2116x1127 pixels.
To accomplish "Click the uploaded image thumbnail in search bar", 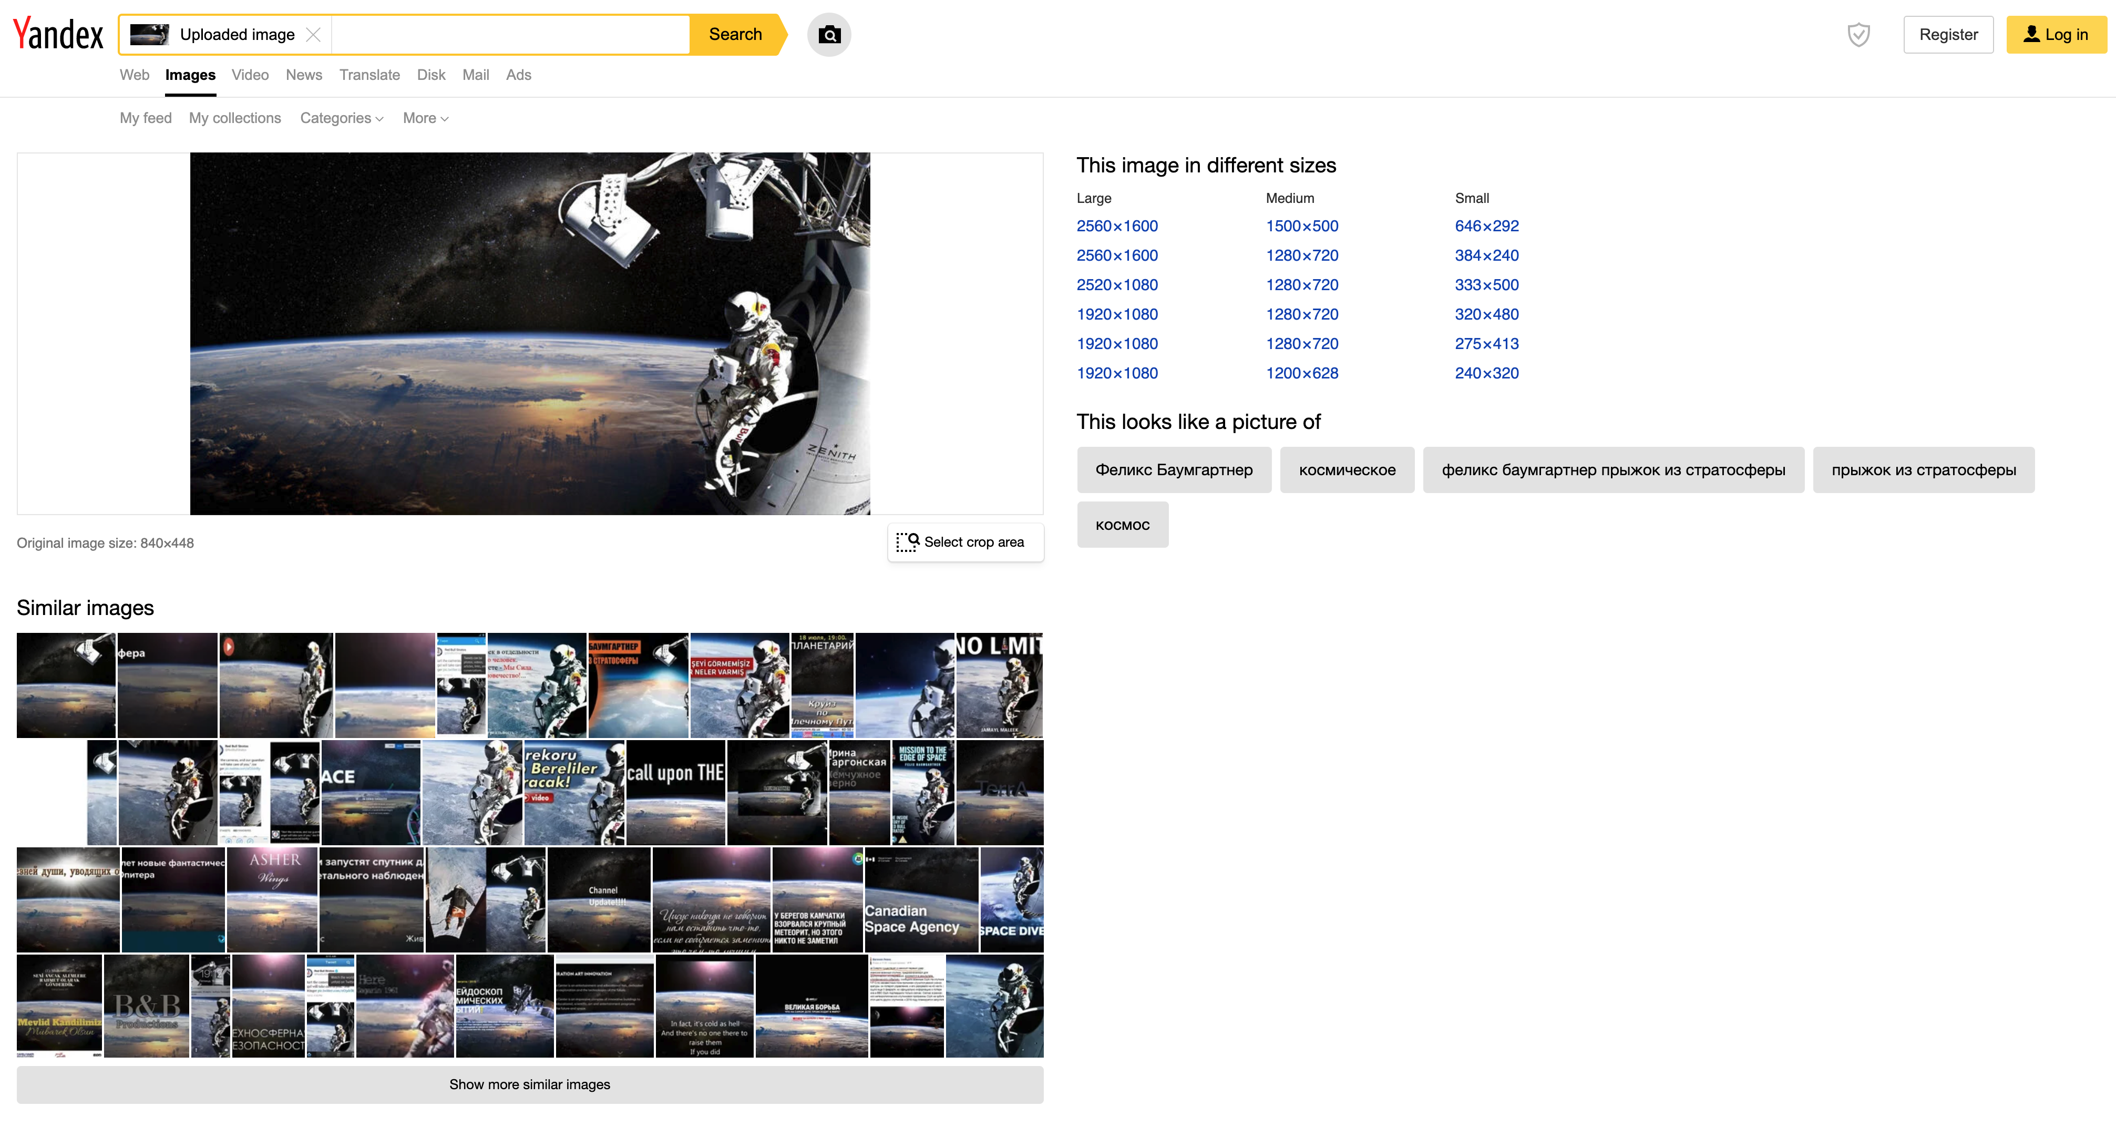I will 149,35.
